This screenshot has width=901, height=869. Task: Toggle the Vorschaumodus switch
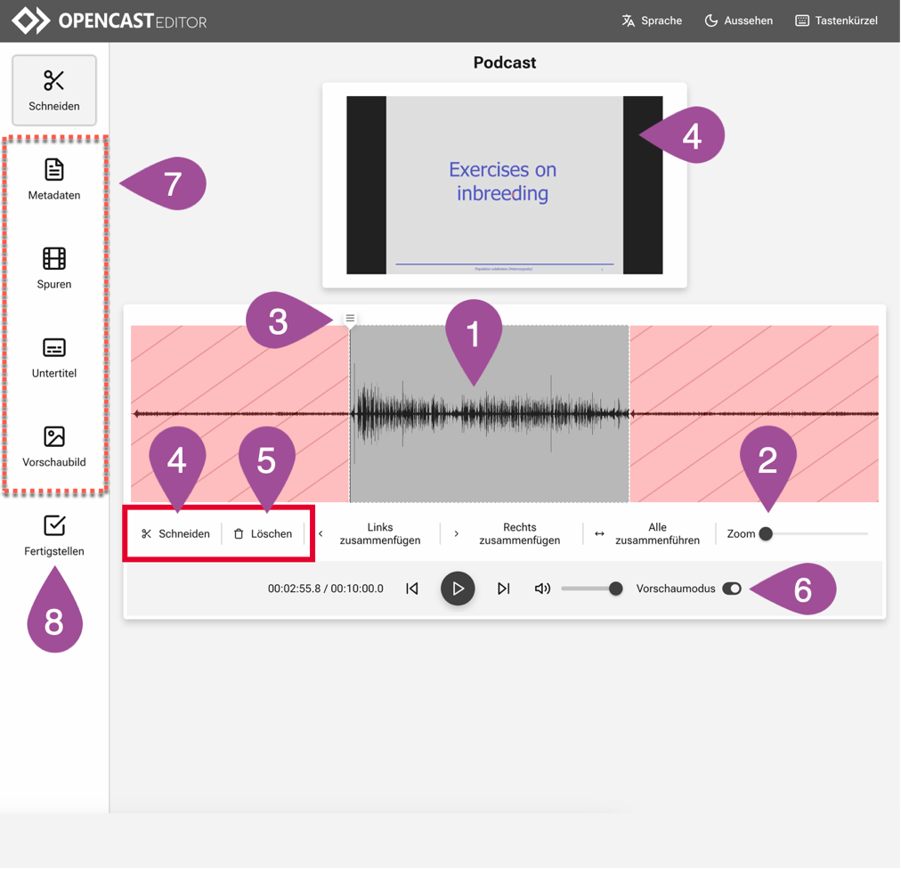pyautogui.click(x=732, y=589)
